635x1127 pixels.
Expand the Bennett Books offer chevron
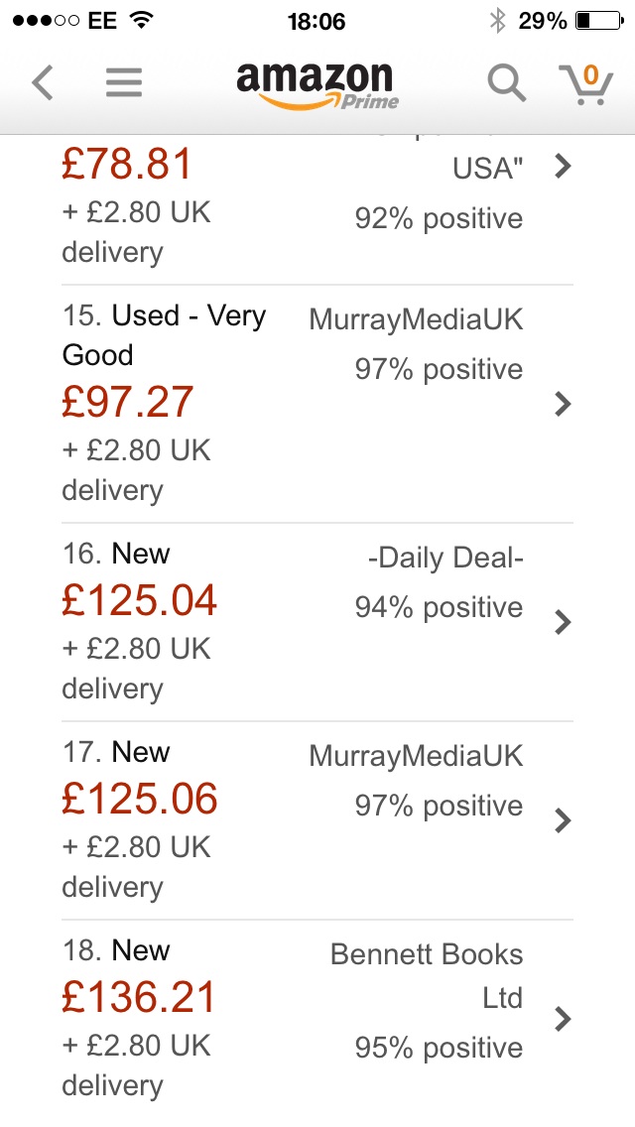click(563, 1019)
